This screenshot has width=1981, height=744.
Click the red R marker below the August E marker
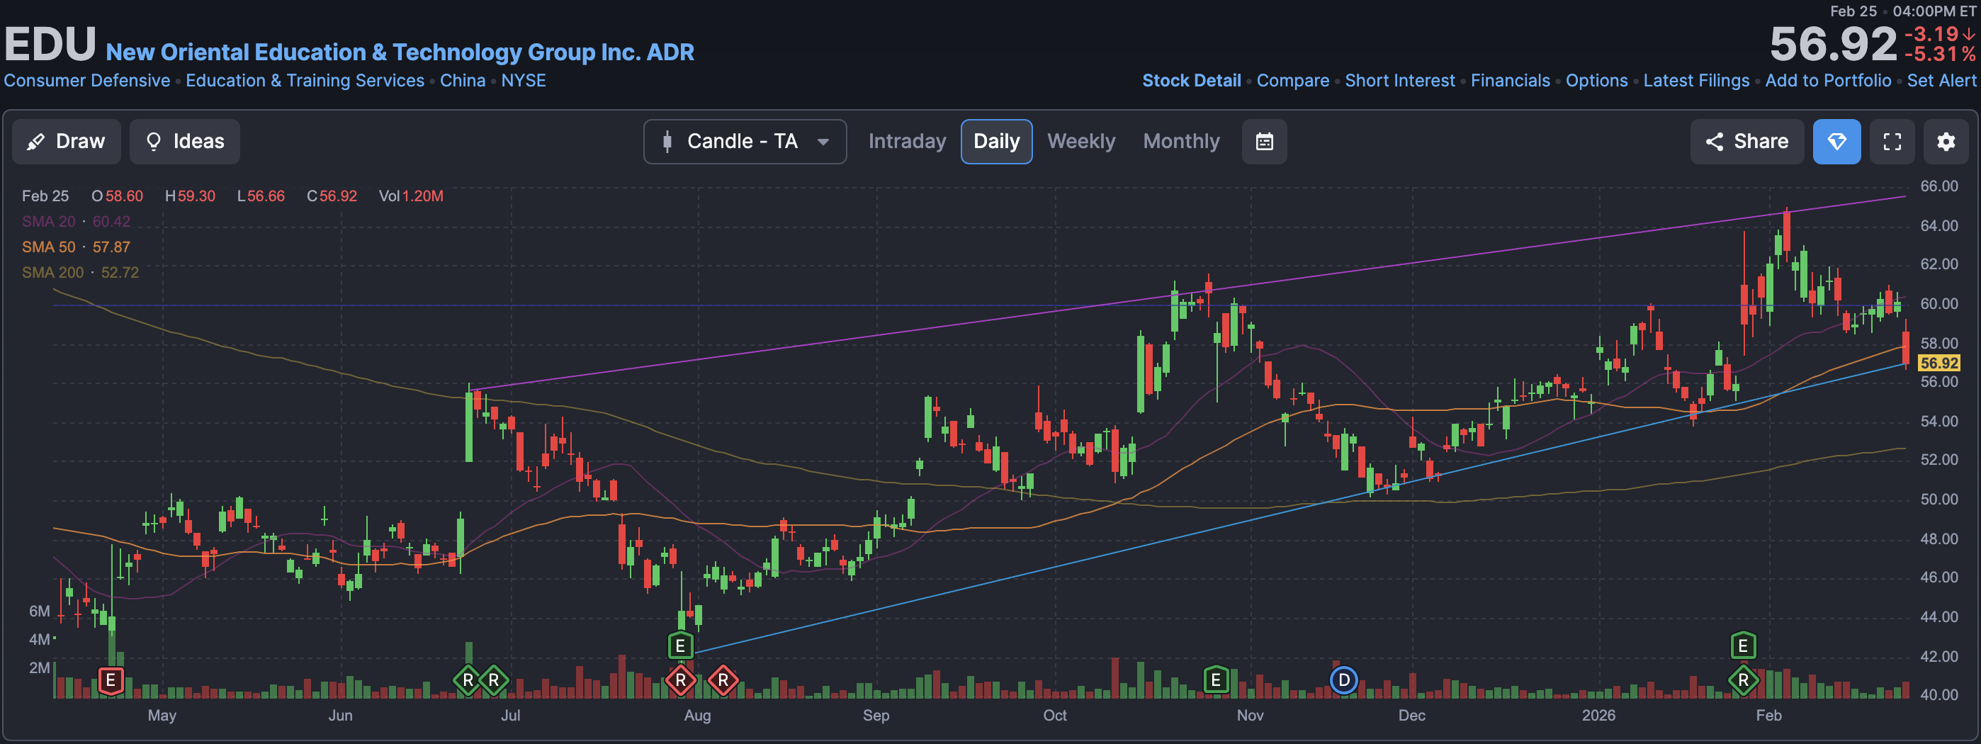(679, 680)
